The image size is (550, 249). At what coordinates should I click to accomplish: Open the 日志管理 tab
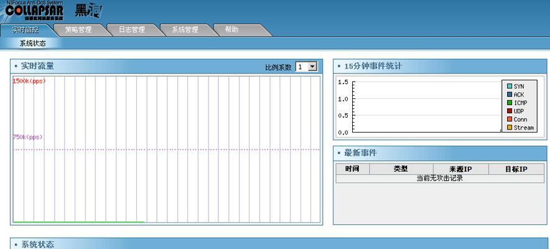[131, 30]
